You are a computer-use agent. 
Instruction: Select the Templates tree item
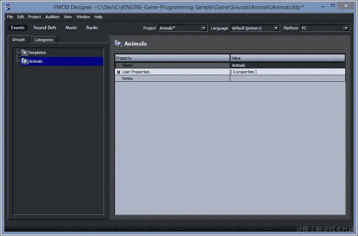click(37, 53)
